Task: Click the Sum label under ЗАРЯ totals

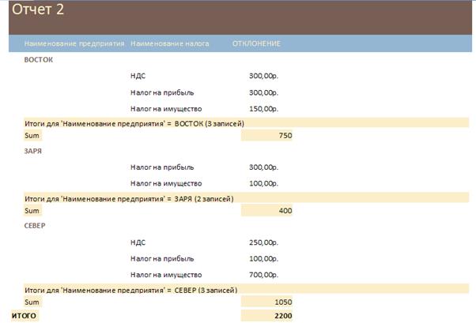Action: [x=32, y=211]
